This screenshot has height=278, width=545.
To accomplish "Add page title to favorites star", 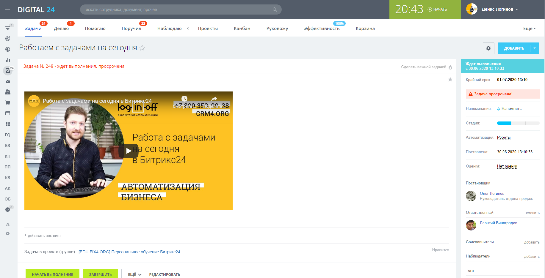I will (x=142, y=48).
